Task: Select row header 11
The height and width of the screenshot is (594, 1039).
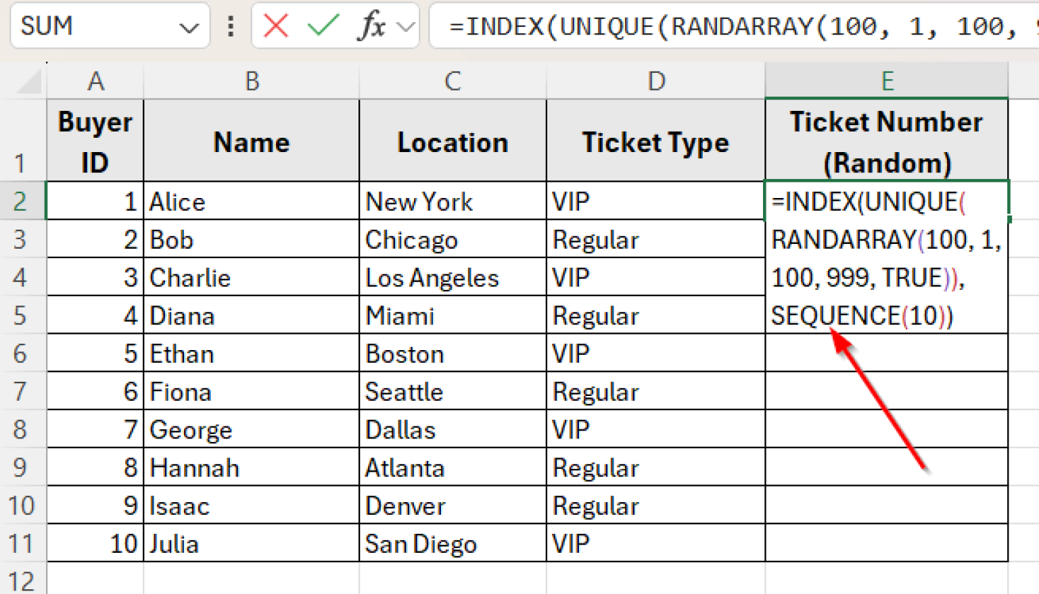Action: pyautogui.click(x=22, y=543)
